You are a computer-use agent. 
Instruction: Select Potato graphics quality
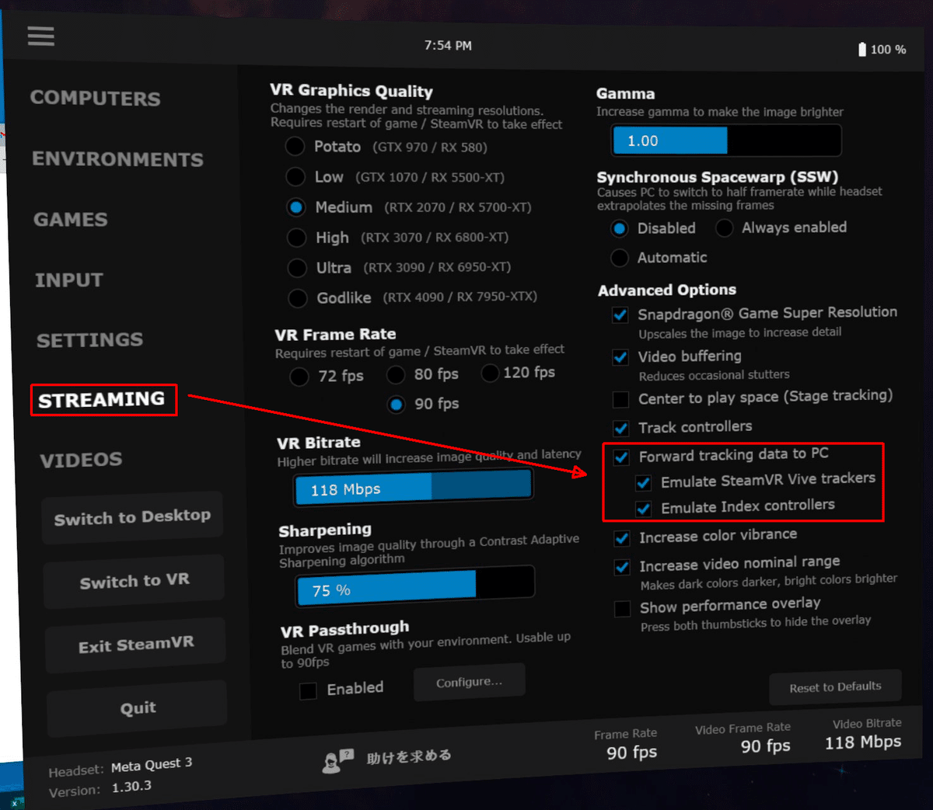295,146
